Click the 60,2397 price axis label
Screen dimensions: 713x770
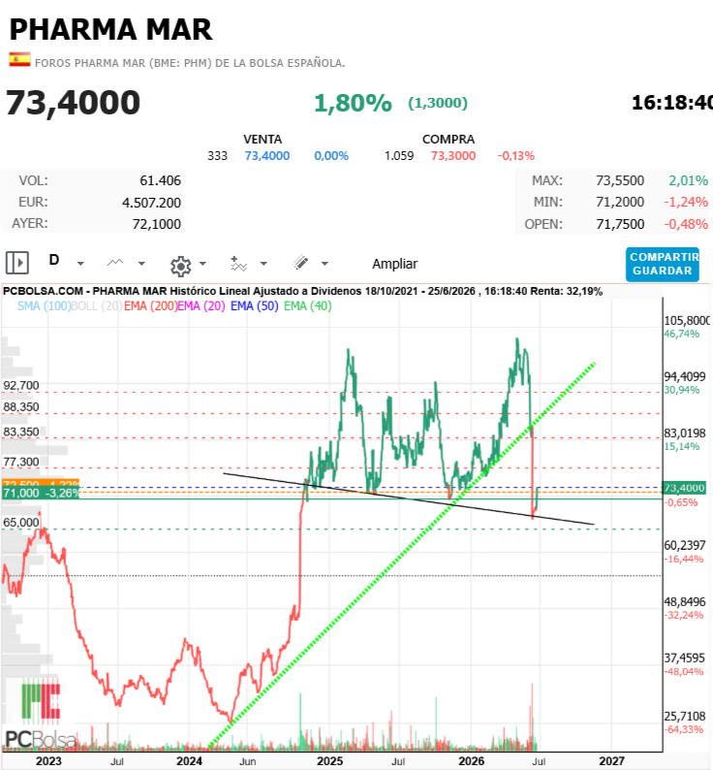[685, 546]
